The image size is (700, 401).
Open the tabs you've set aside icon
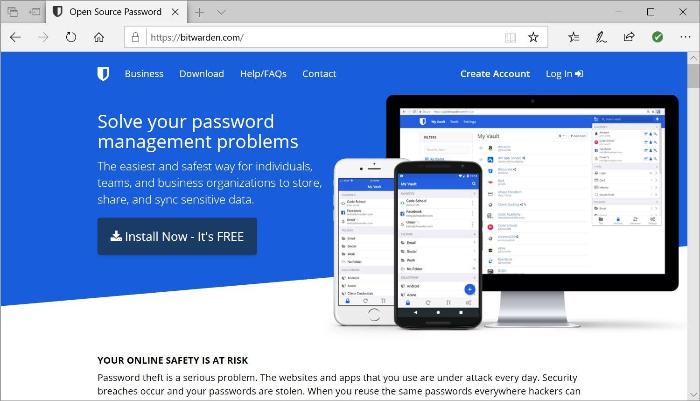[13, 12]
